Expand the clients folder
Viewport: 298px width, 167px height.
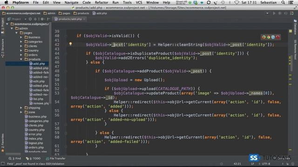coord(21,46)
